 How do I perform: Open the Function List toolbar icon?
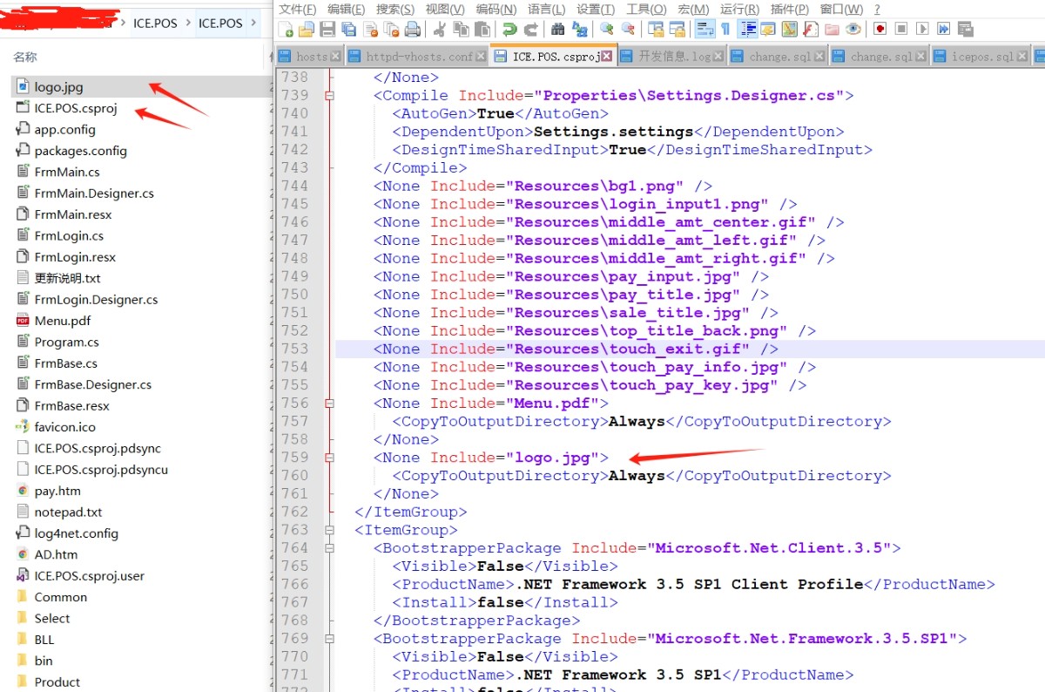(x=809, y=29)
